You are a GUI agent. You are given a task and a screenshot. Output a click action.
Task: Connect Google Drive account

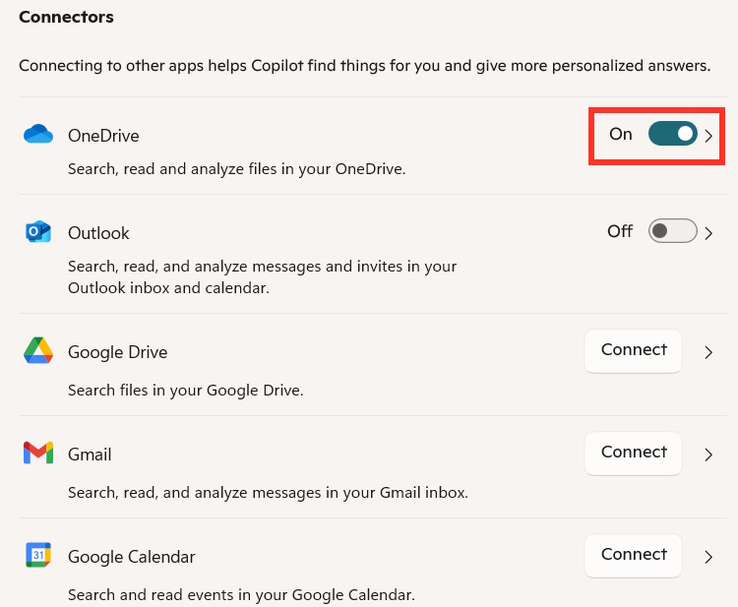pyautogui.click(x=634, y=350)
